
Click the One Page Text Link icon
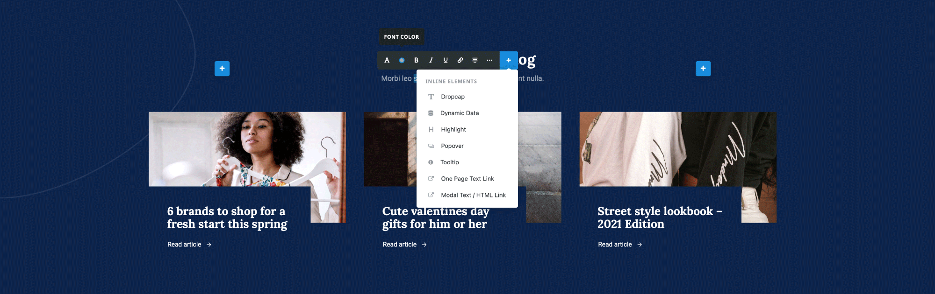(x=431, y=178)
